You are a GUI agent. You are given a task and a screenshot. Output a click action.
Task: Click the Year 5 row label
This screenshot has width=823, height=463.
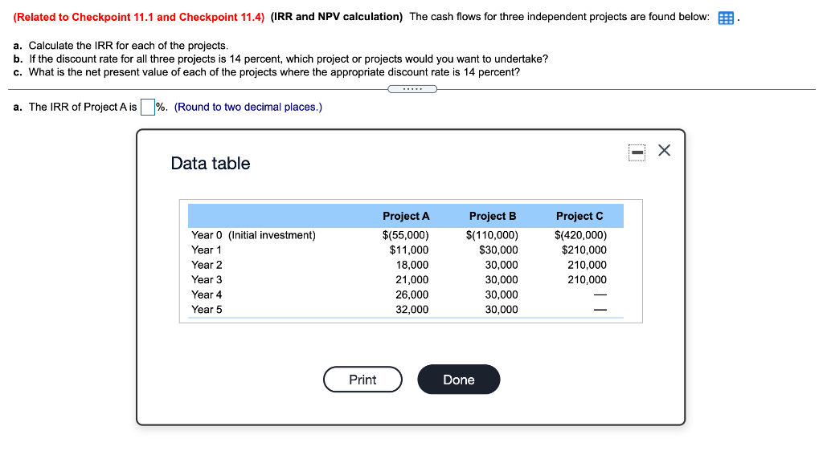(206, 309)
